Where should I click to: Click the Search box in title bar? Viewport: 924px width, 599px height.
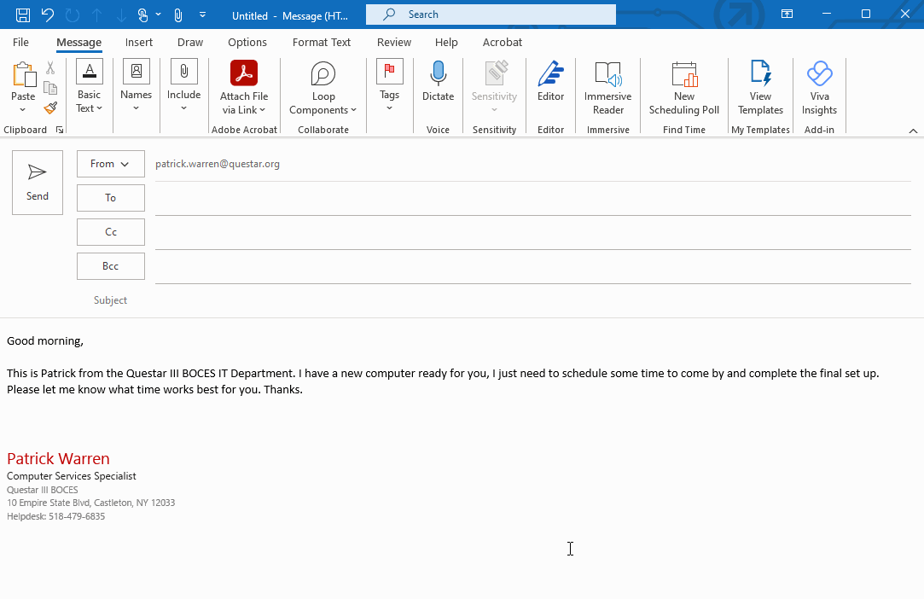point(491,15)
